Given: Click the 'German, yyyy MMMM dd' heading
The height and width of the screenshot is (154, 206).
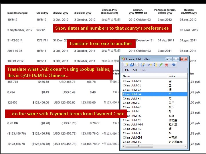Looking at the screenshot, I should [x=138, y=11].
